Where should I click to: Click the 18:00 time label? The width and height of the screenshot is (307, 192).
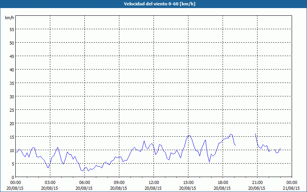coord(223,183)
